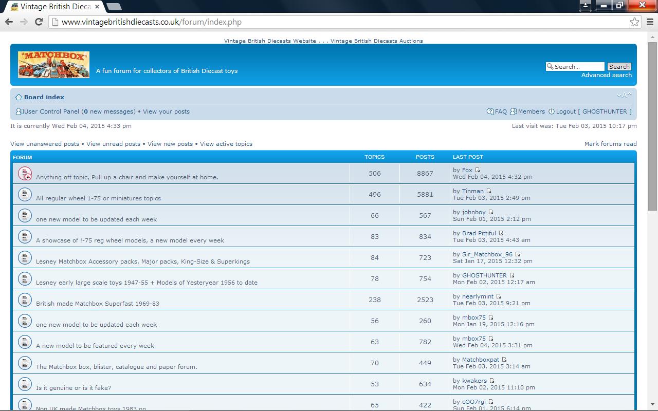The image size is (658, 411).
Task: Click the browser forward arrow
Action: pyautogui.click(x=24, y=22)
